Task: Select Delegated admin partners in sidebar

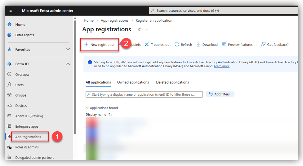Action: click(35, 158)
